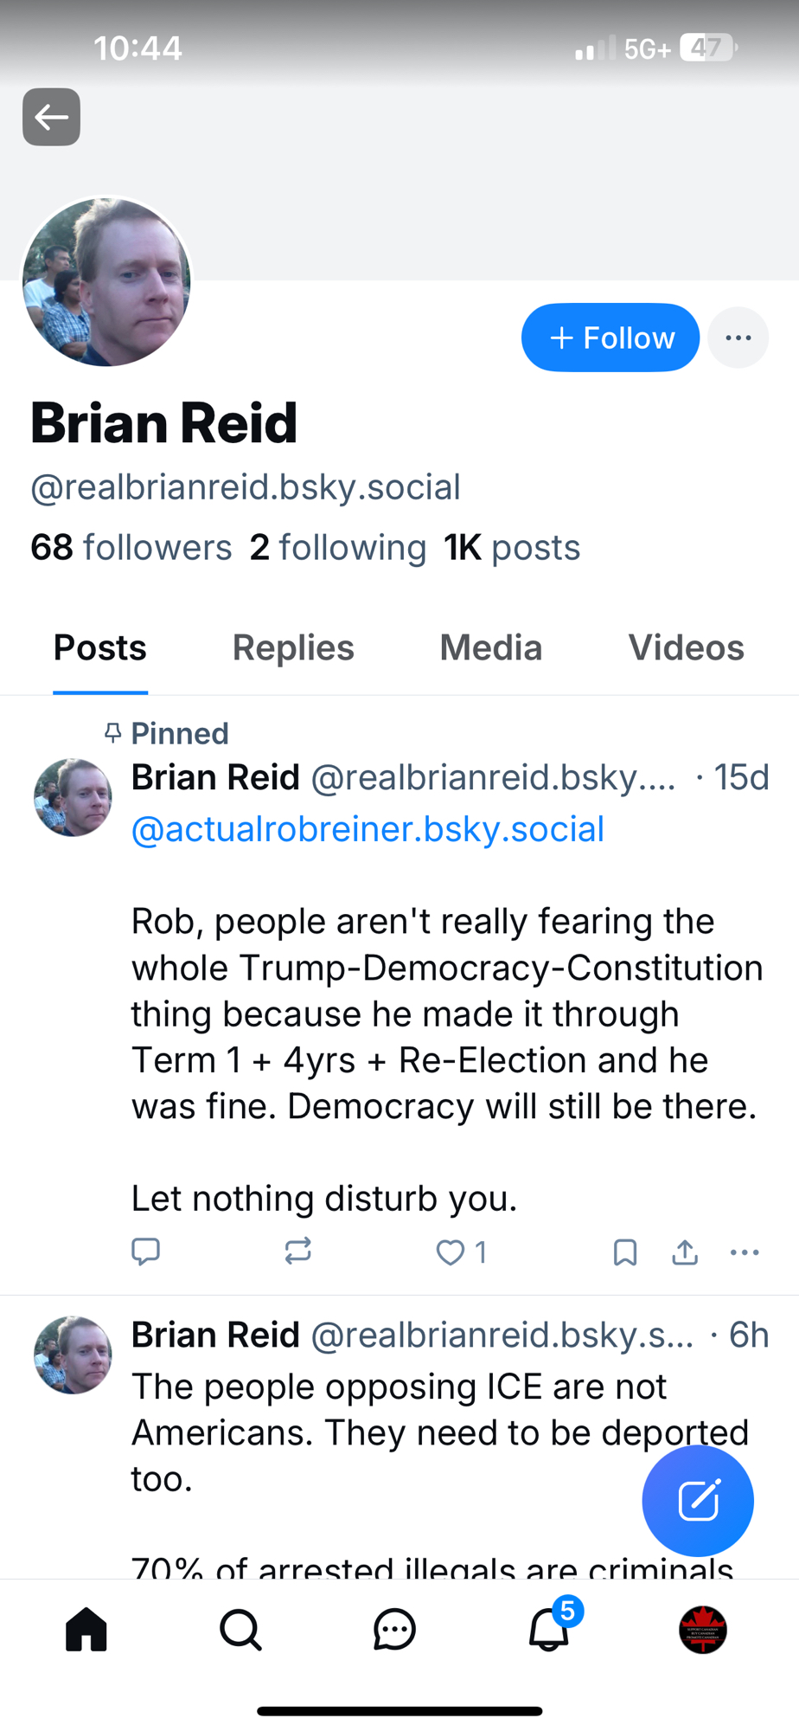Select the Videos tab
799x1731 pixels.
[x=686, y=648]
